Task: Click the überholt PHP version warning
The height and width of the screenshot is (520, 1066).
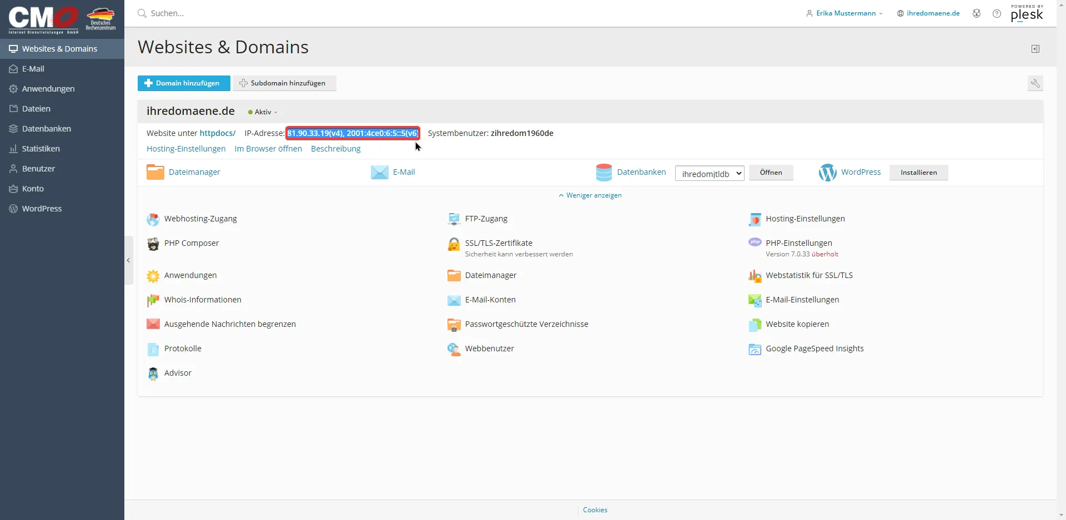Action: tap(825, 254)
